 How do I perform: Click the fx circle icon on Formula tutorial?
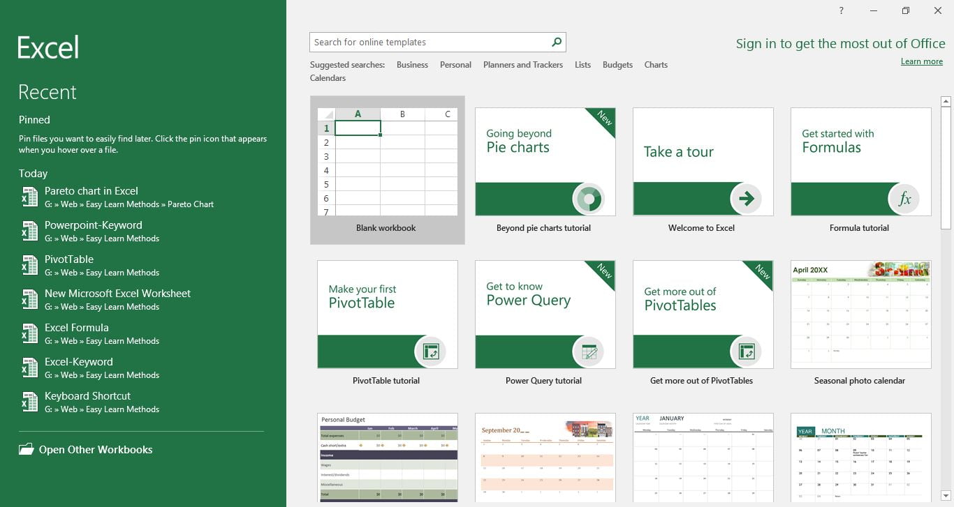pyautogui.click(x=904, y=198)
